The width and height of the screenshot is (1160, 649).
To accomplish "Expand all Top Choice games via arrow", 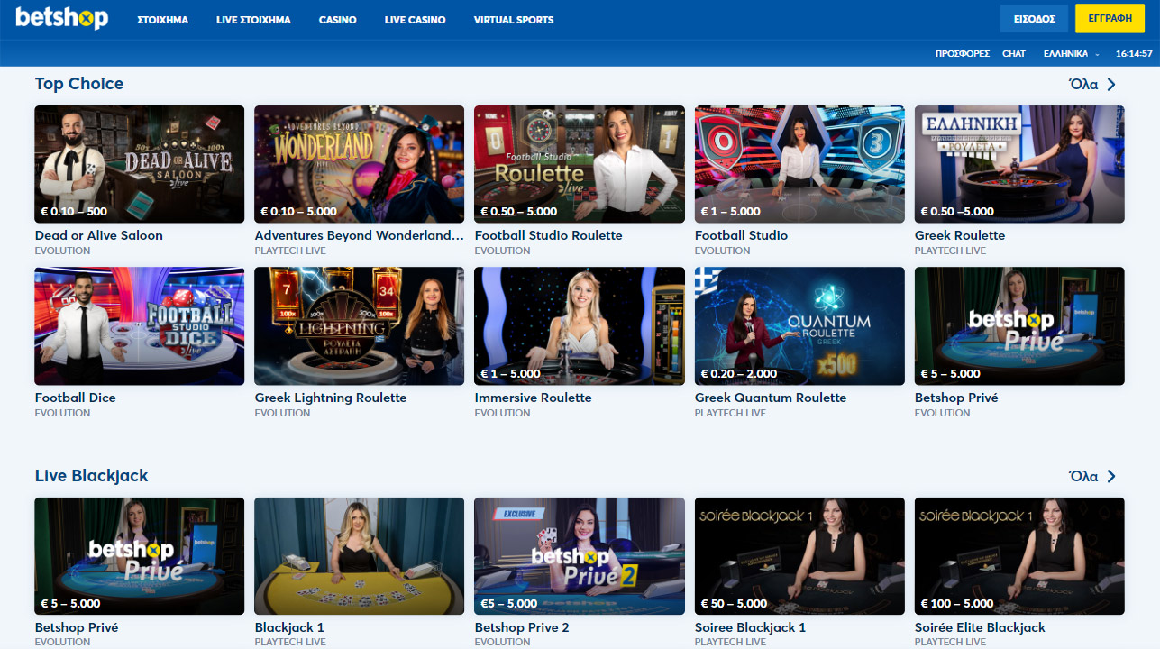I will coord(1111,85).
